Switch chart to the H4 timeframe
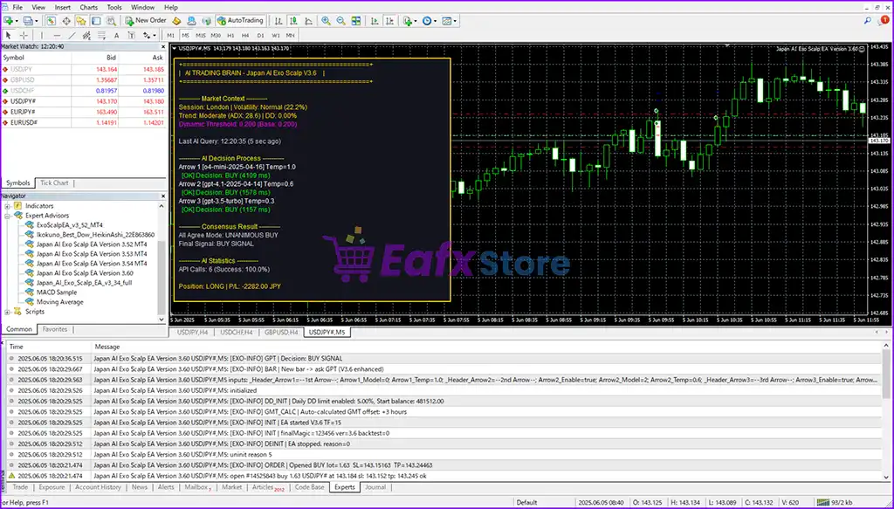The width and height of the screenshot is (894, 509). tap(245, 35)
